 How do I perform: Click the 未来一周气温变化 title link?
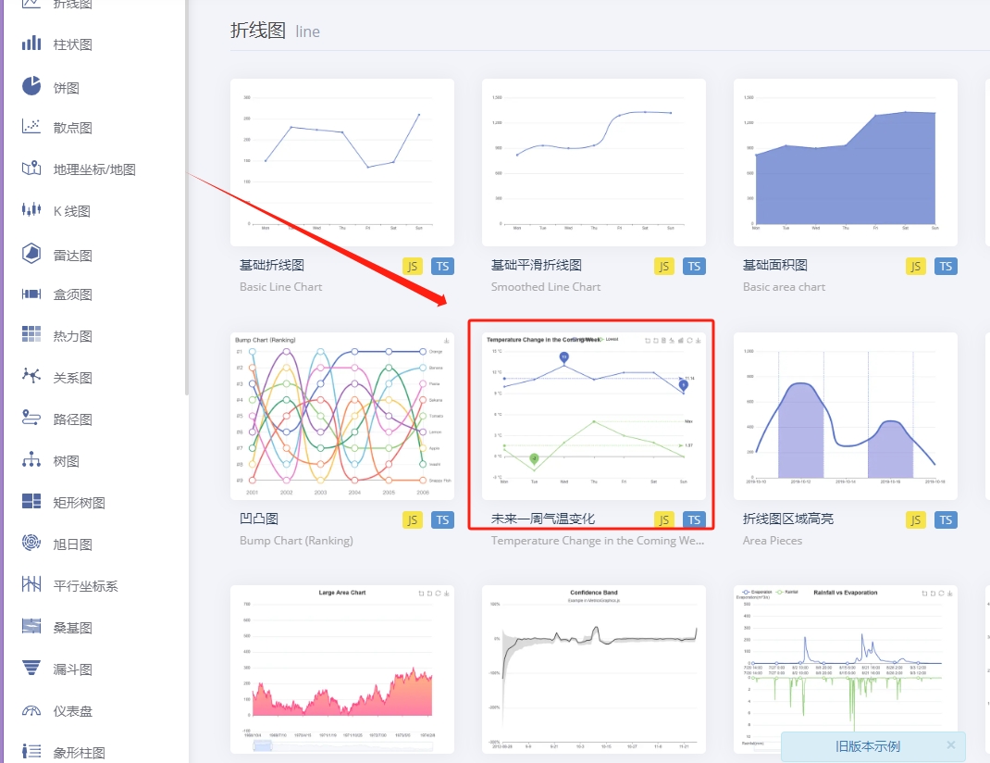(543, 519)
